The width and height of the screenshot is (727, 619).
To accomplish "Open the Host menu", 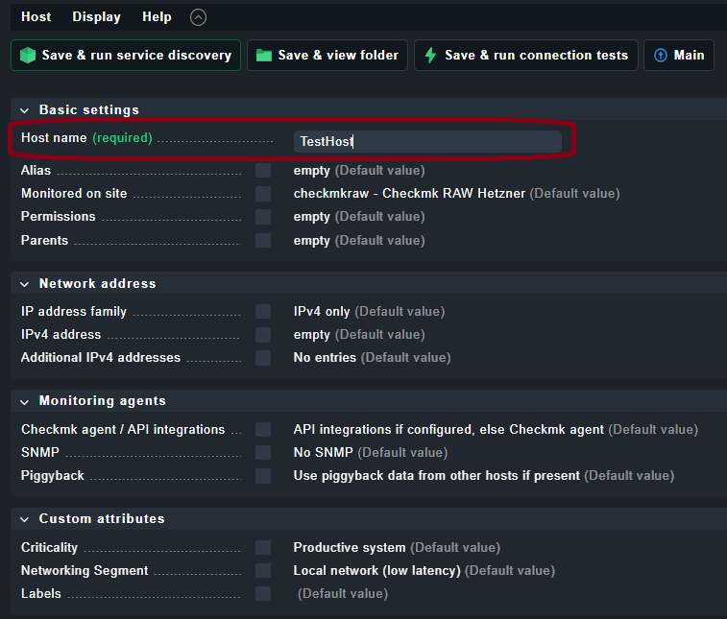I will pyautogui.click(x=36, y=16).
